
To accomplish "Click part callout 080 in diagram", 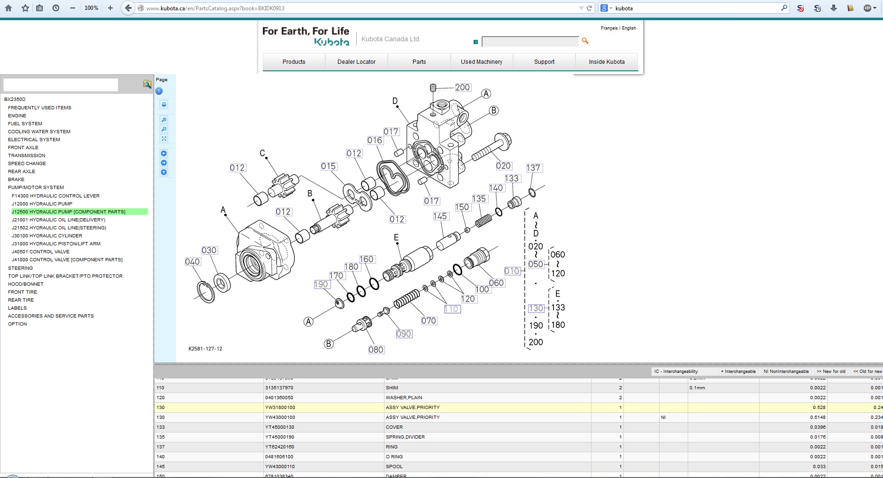I will pyautogui.click(x=376, y=349).
